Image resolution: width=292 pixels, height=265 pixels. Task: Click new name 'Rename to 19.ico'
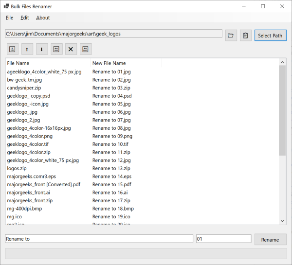click(x=111, y=216)
